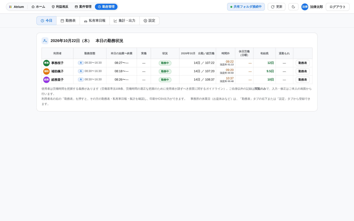Click the 更新 refresh button
354x221 pixels.
pos(276,7)
